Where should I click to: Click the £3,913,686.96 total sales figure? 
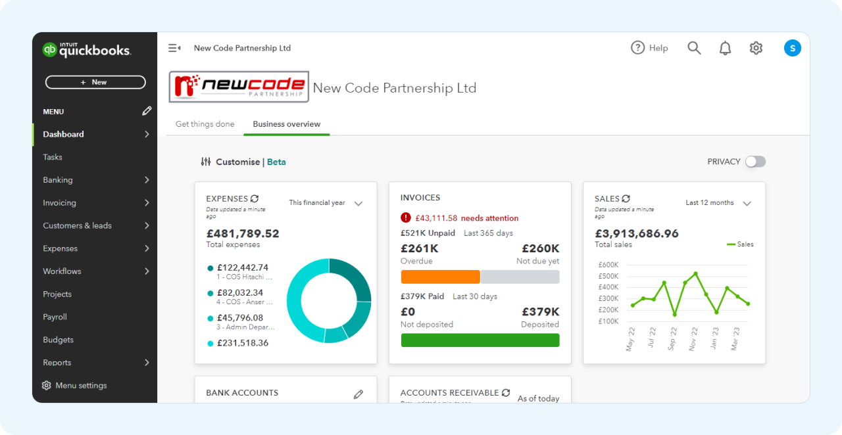click(637, 233)
